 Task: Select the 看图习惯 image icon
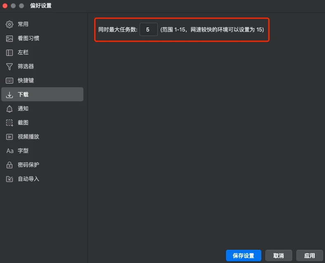pyautogui.click(x=9, y=38)
